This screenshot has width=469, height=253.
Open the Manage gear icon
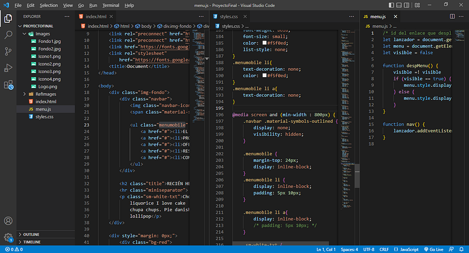tap(8, 237)
